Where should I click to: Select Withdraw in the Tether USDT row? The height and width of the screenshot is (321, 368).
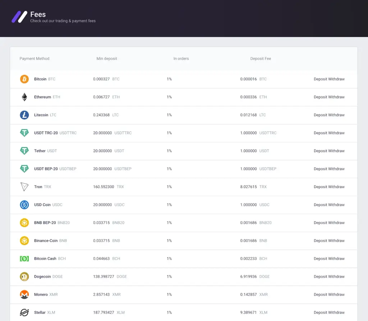336,151
